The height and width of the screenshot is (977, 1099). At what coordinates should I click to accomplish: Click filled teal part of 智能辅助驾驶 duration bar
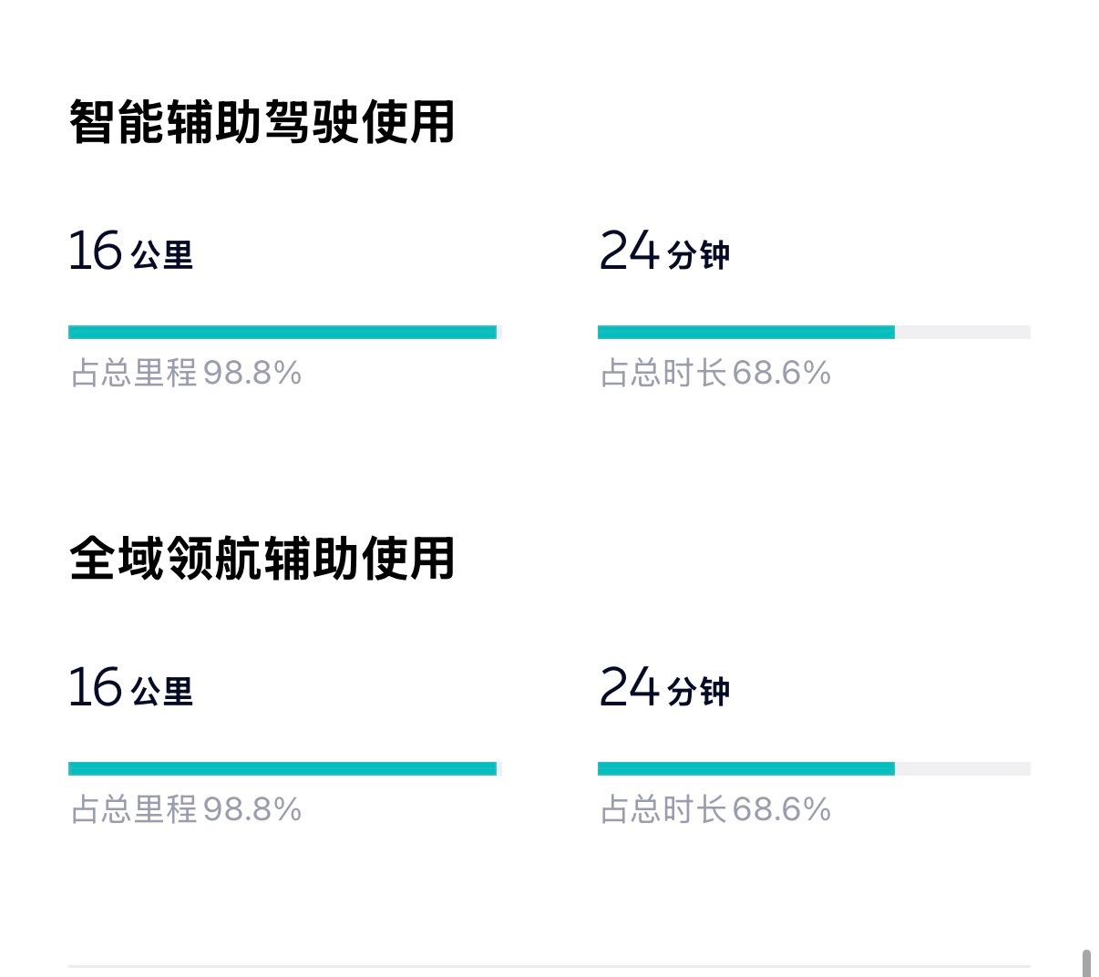point(745,333)
